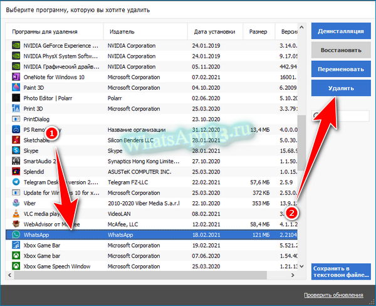Click publisher Polarr
Viewport: 376px width, 306px height.
(x=115, y=98)
